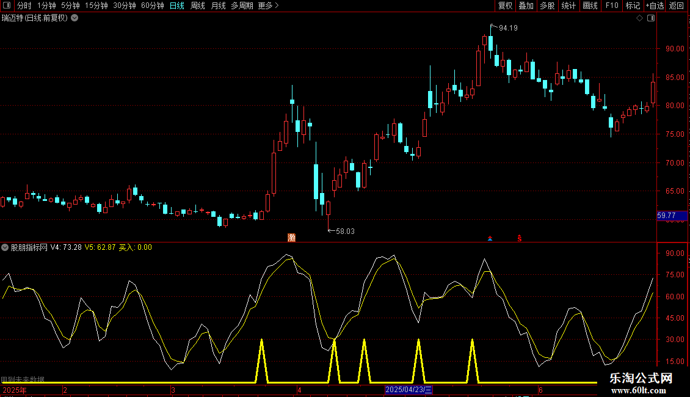Screen dimensions: 690x397
Task: Click the 标记 mark button
Action: (633, 5)
